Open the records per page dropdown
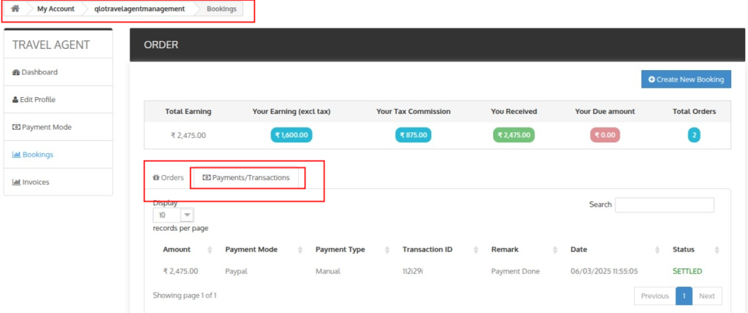 [x=173, y=215]
